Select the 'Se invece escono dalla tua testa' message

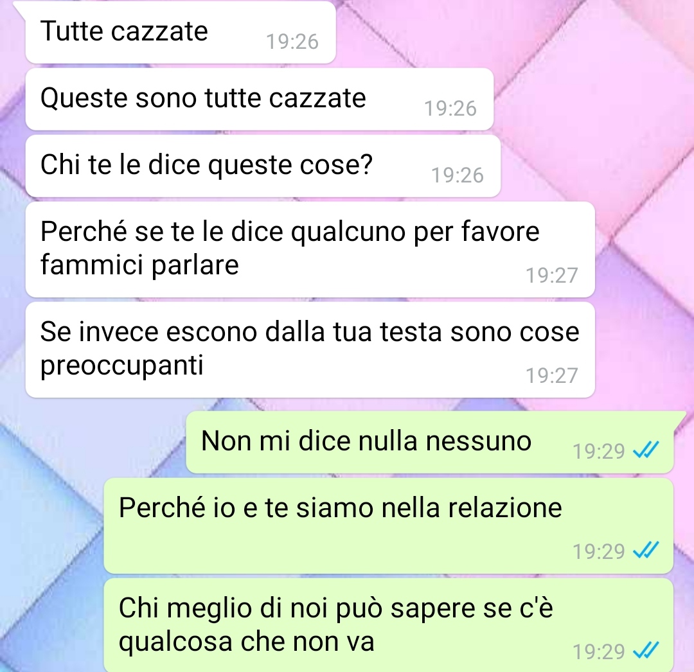click(310, 350)
